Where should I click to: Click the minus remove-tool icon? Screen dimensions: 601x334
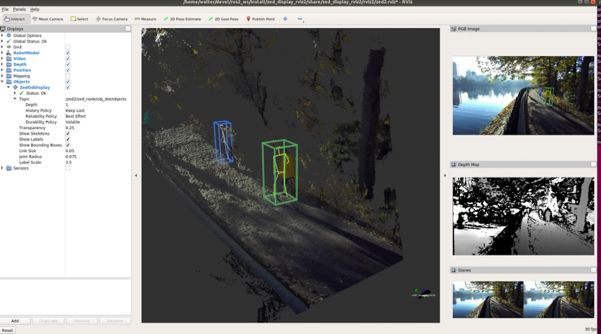(x=300, y=19)
